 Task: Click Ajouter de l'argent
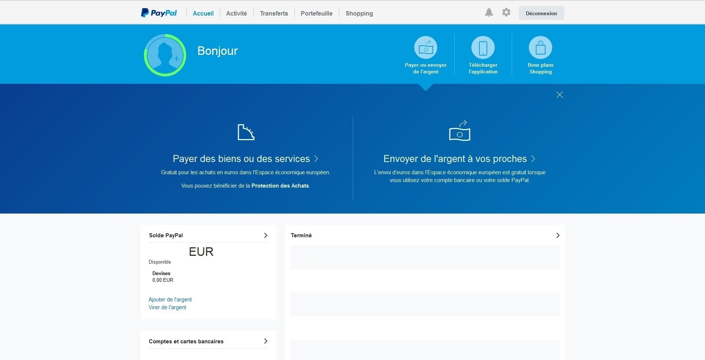tap(170, 300)
